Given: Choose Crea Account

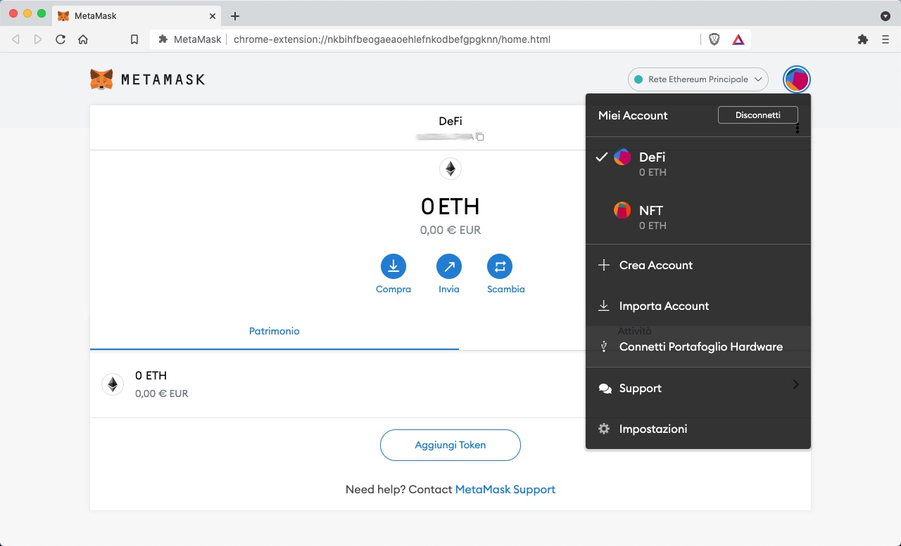Looking at the screenshot, I should [698, 265].
